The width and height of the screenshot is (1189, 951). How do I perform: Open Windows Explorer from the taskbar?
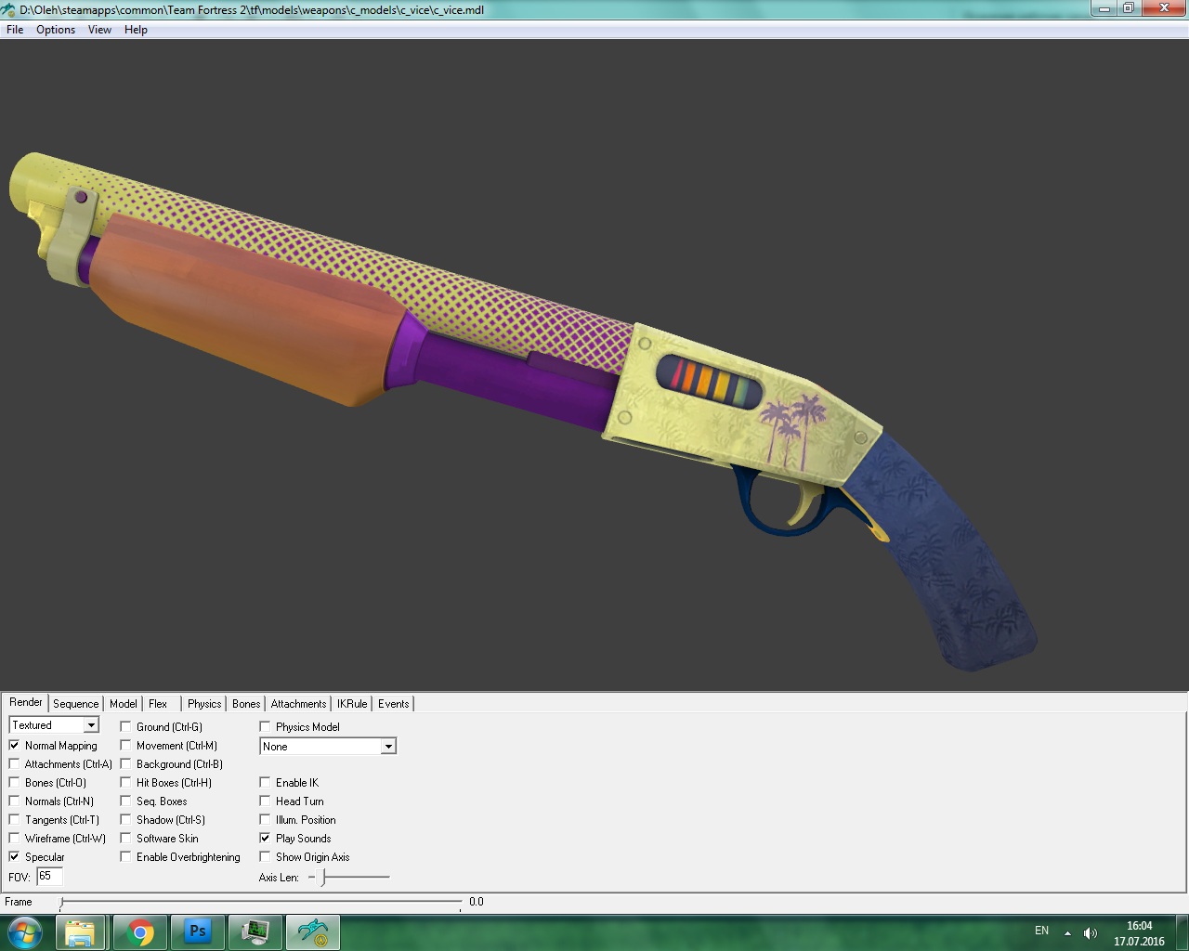[81, 932]
